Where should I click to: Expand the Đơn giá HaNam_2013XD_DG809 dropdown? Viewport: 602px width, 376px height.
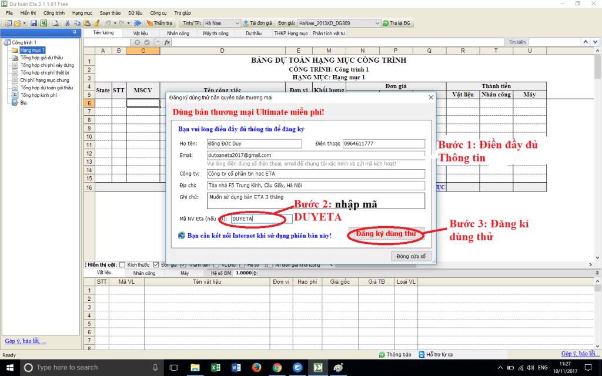pyautogui.click(x=377, y=23)
